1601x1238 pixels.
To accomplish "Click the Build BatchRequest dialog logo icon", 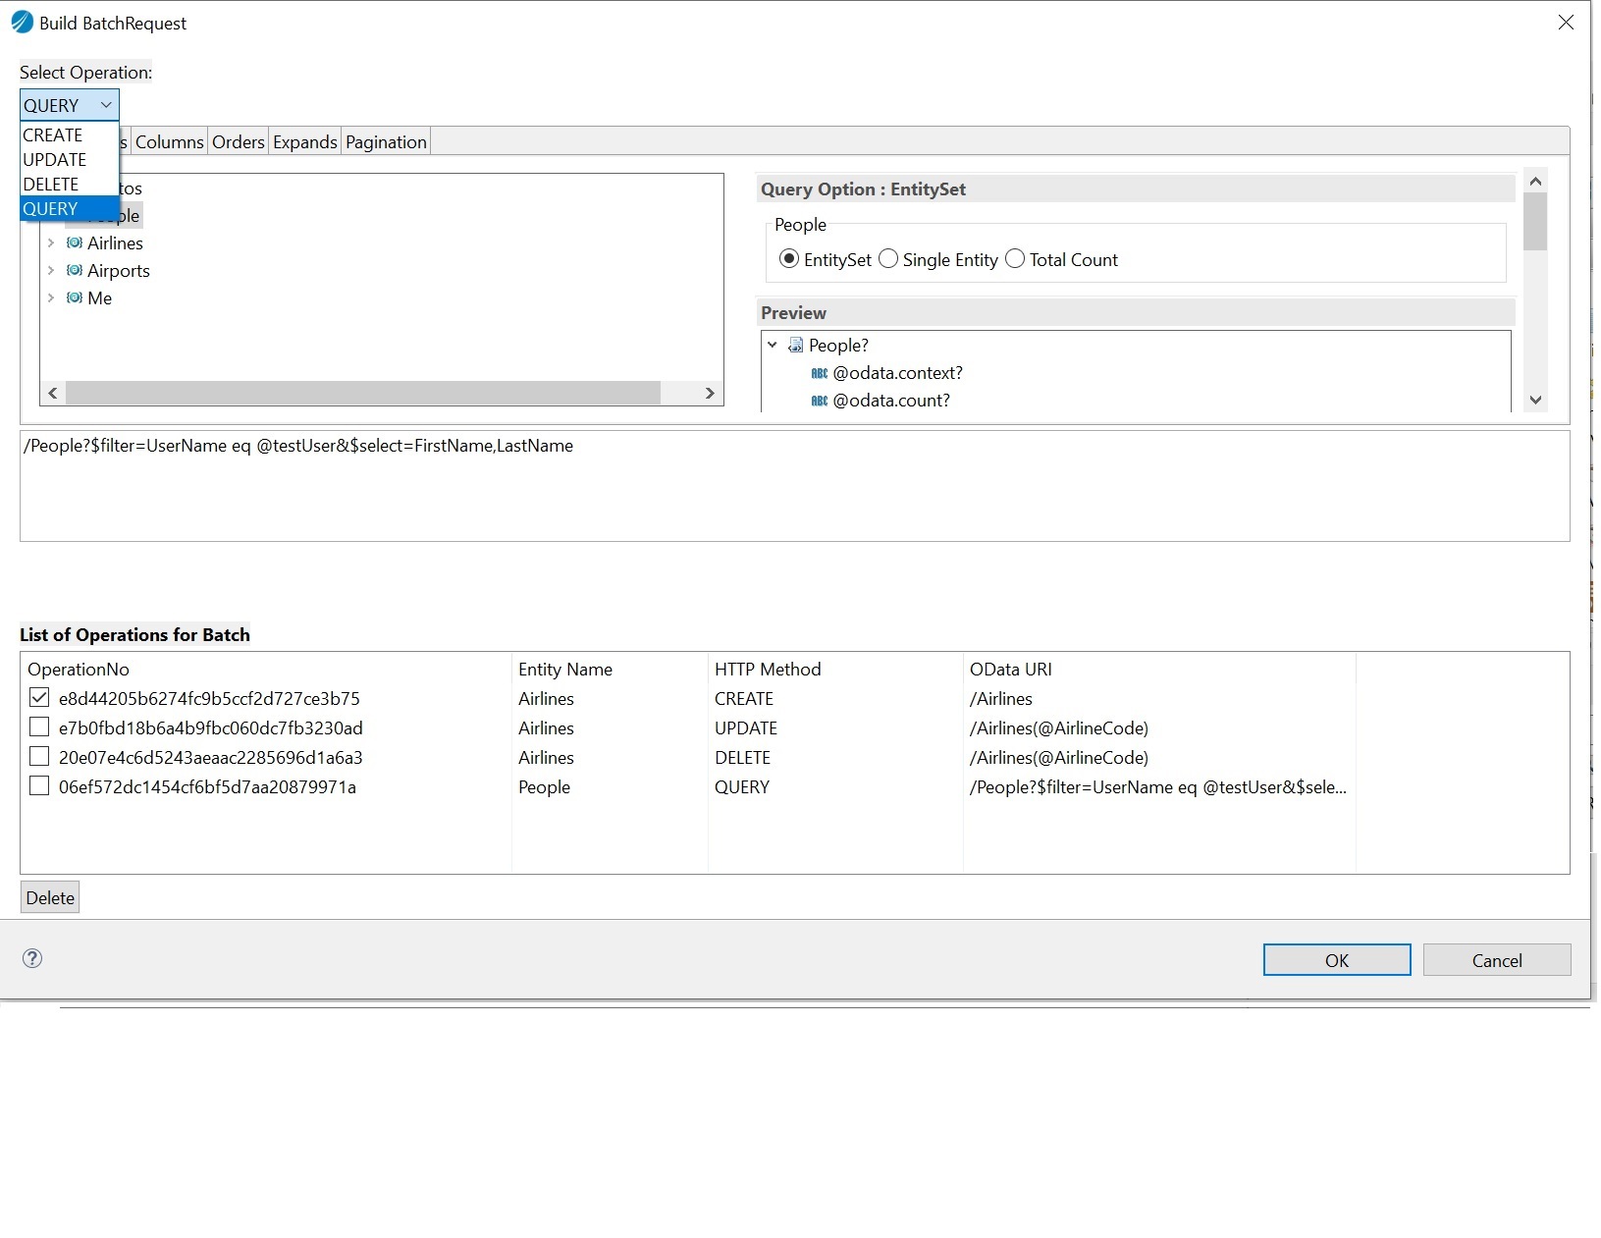I will click(22, 22).
